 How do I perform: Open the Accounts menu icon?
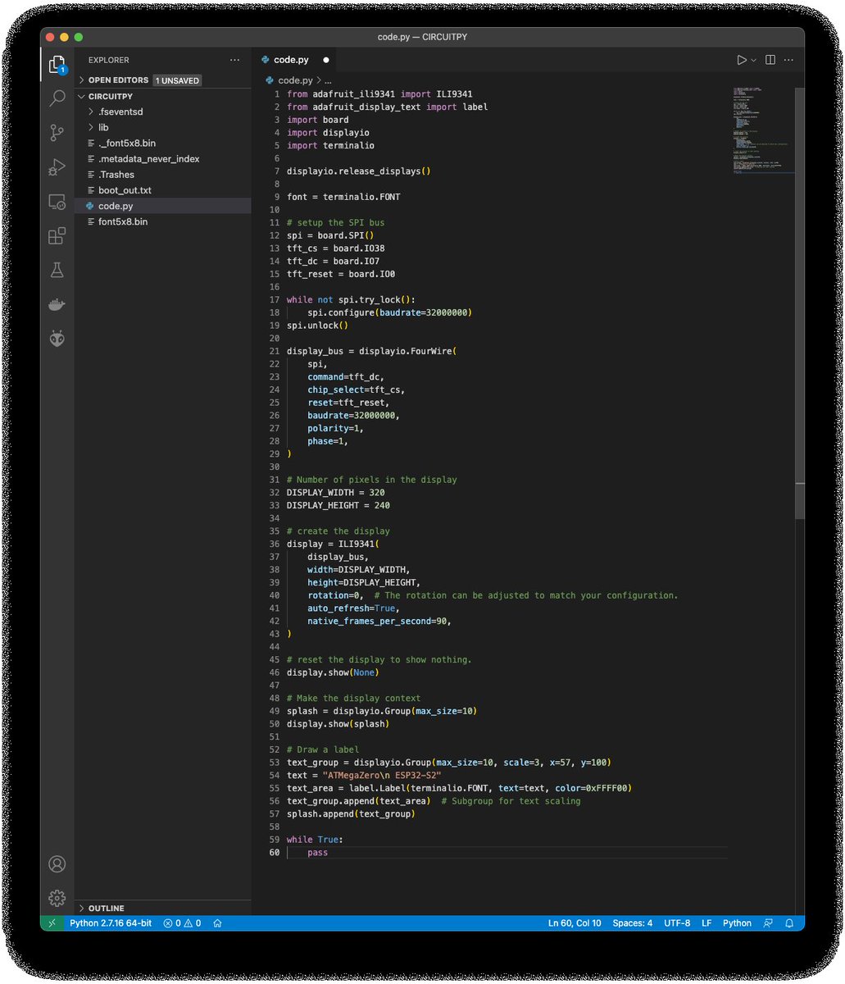pyautogui.click(x=57, y=863)
